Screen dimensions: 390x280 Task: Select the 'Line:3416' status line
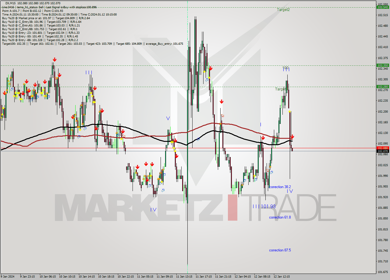pos(49,7)
